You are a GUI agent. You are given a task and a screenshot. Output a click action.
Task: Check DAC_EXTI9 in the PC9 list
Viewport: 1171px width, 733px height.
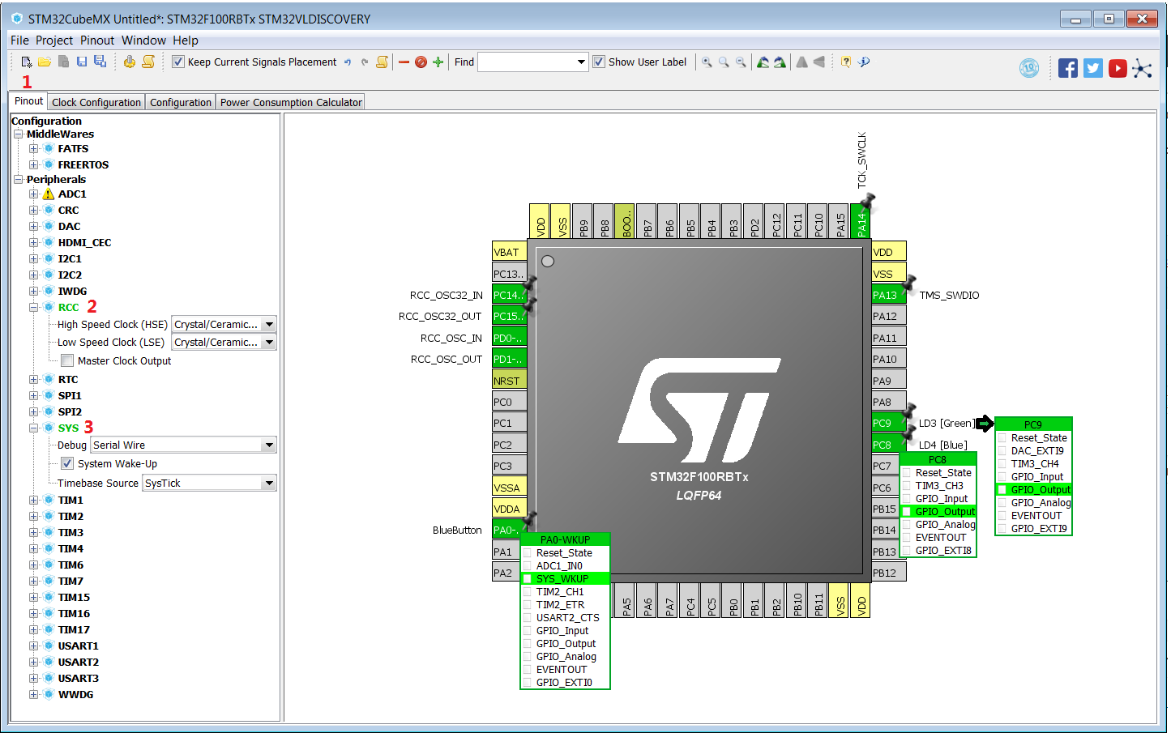click(x=1002, y=451)
